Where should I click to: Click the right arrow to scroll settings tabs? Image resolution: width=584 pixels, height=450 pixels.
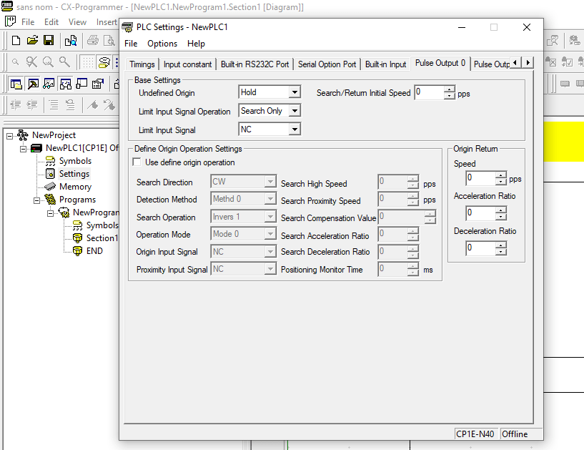click(x=528, y=63)
